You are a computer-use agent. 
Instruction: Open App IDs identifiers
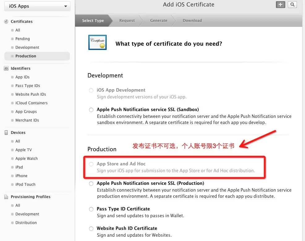pyautogui.click(x=22, y=77)
